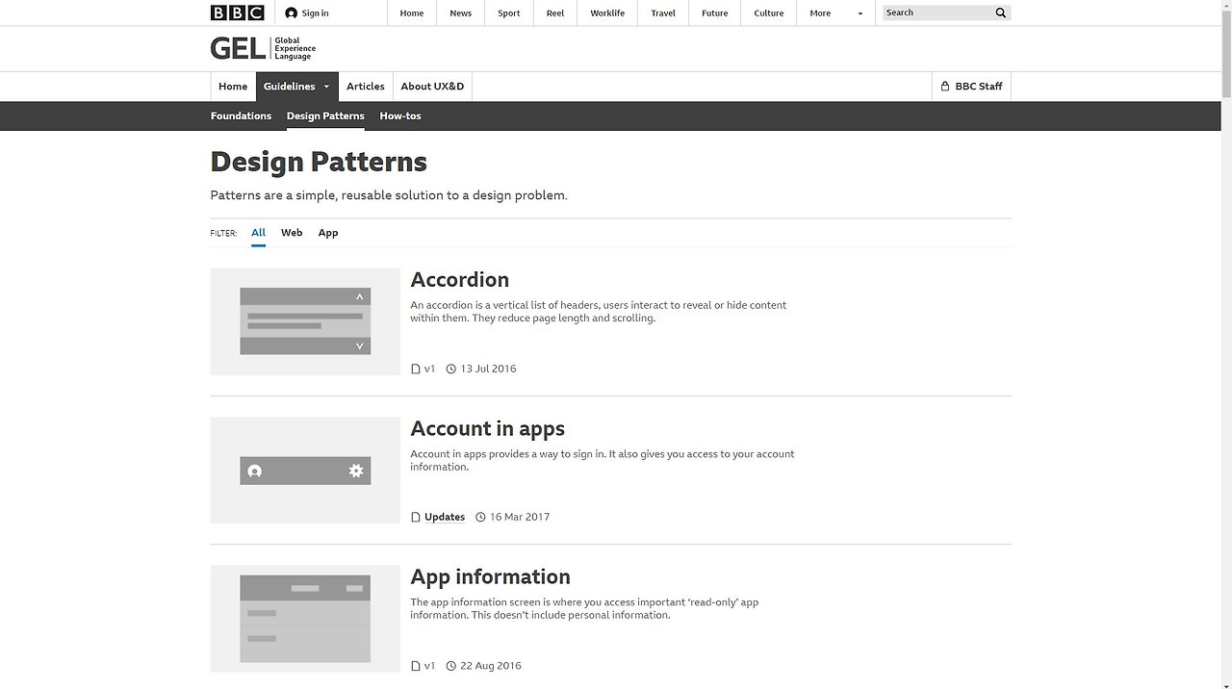The width and height of the screenshot is (1232, 689).
Task: Click the clock icon beside 16 Mar 2017
Action: [480, 517]
